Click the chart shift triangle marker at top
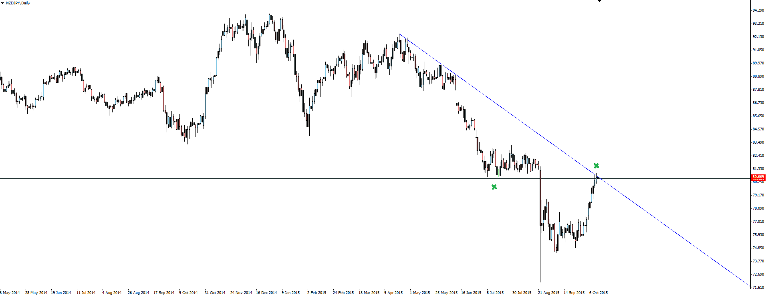766x296 pixels. 599,1
